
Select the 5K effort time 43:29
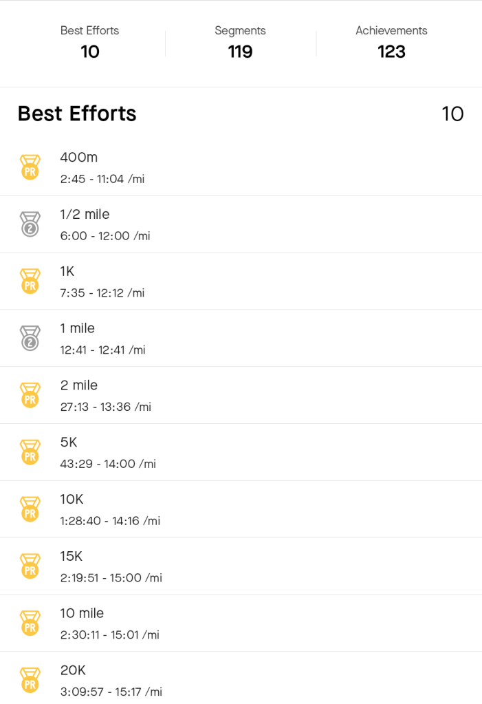(108, 464)
